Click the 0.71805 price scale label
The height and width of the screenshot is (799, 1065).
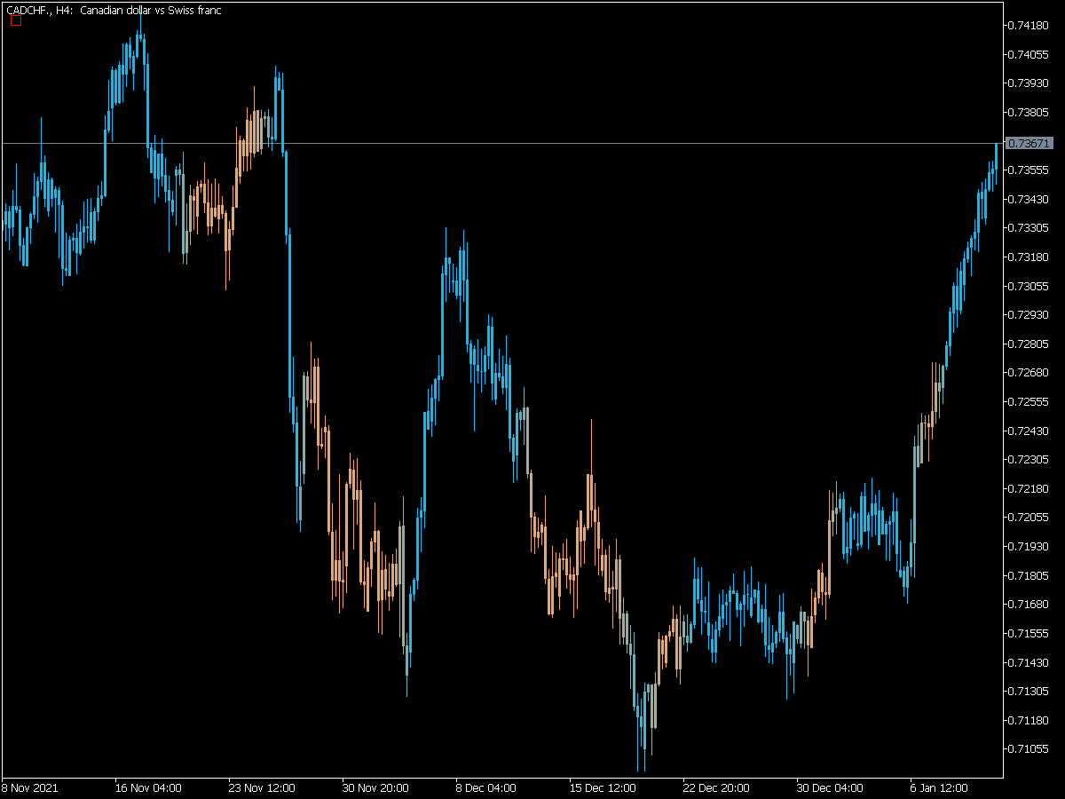pos(1029,576)
